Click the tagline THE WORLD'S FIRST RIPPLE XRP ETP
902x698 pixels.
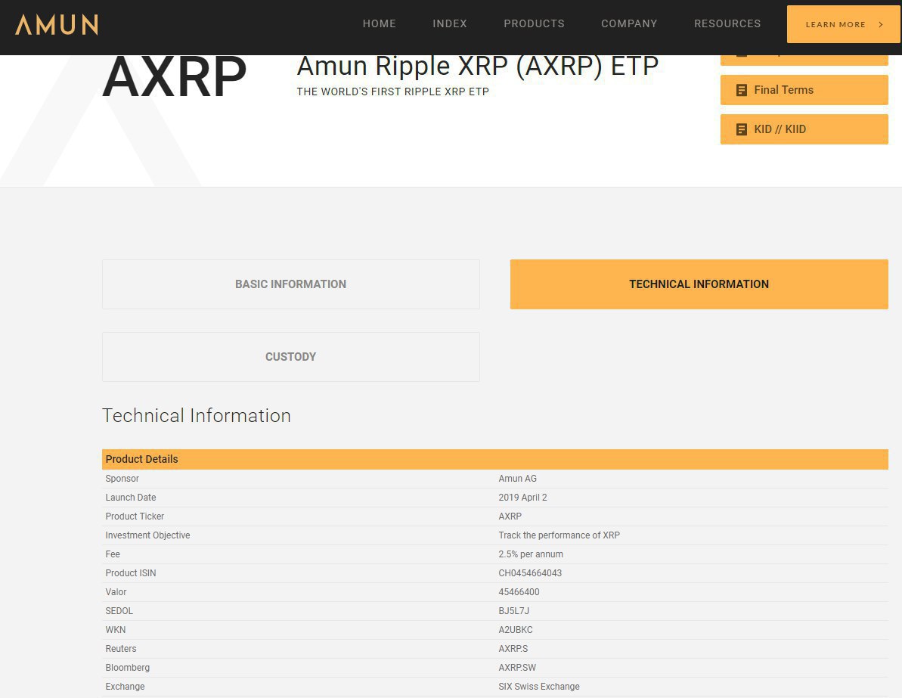392,92
